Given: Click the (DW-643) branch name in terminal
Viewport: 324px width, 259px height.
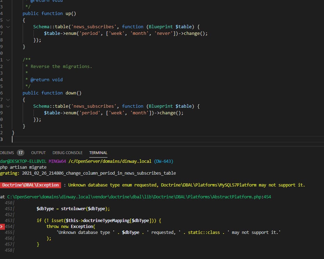Looking at the screenshot, I should [164, 161].
